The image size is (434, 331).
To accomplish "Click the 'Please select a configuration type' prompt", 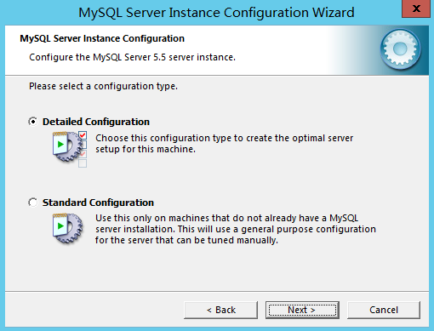I will coord(103,86).
